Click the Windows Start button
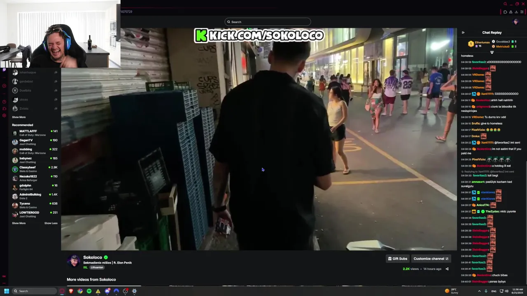Viewport: 527px width, 296px height. click(x=7, y=291)
